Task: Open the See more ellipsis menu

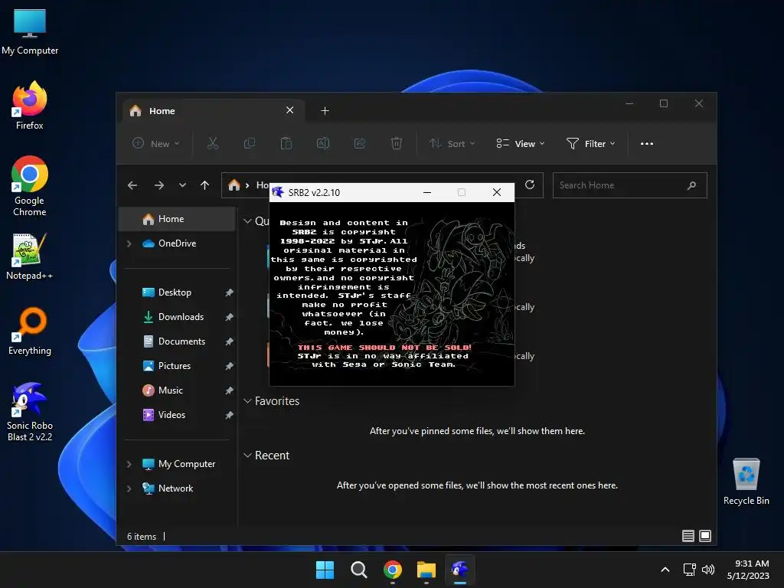Action: click(646, 143)
